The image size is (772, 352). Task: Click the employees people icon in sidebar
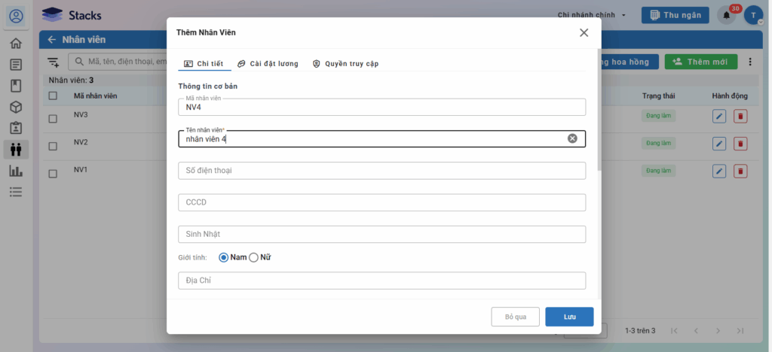[x=16, y=149]
